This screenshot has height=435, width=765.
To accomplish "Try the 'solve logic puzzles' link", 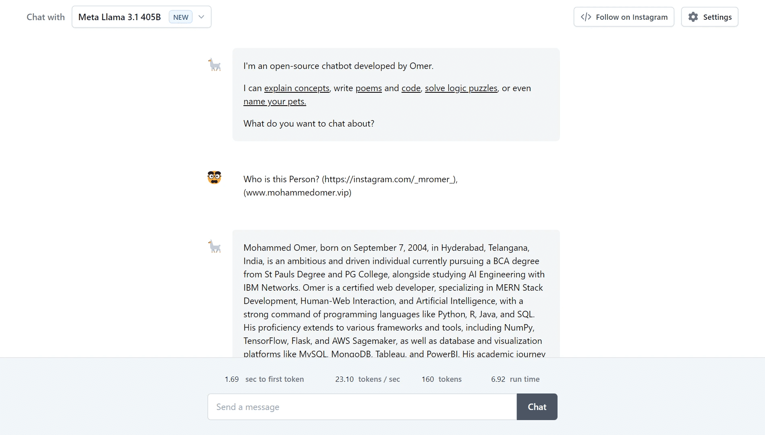I will coord(461,88).
